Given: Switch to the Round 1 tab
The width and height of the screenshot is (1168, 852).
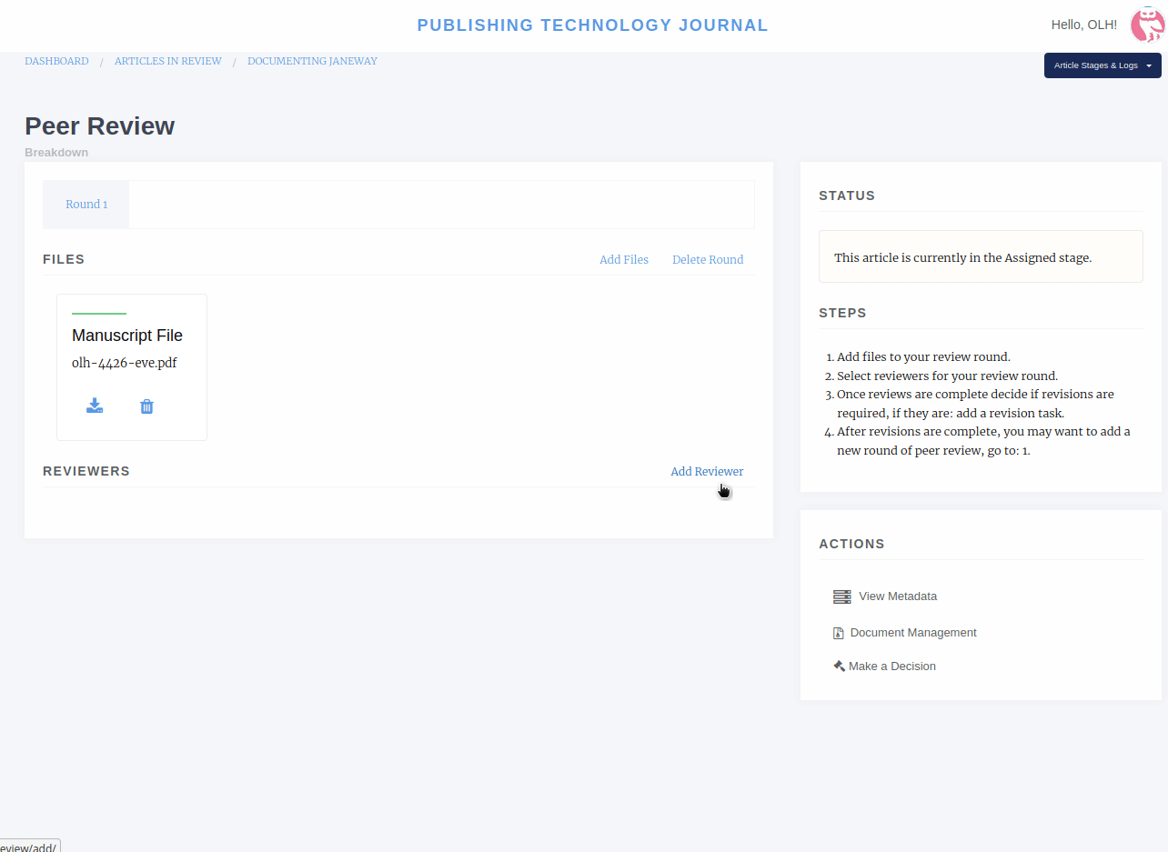Looking at the screenshot, I should tap(86, 205).
